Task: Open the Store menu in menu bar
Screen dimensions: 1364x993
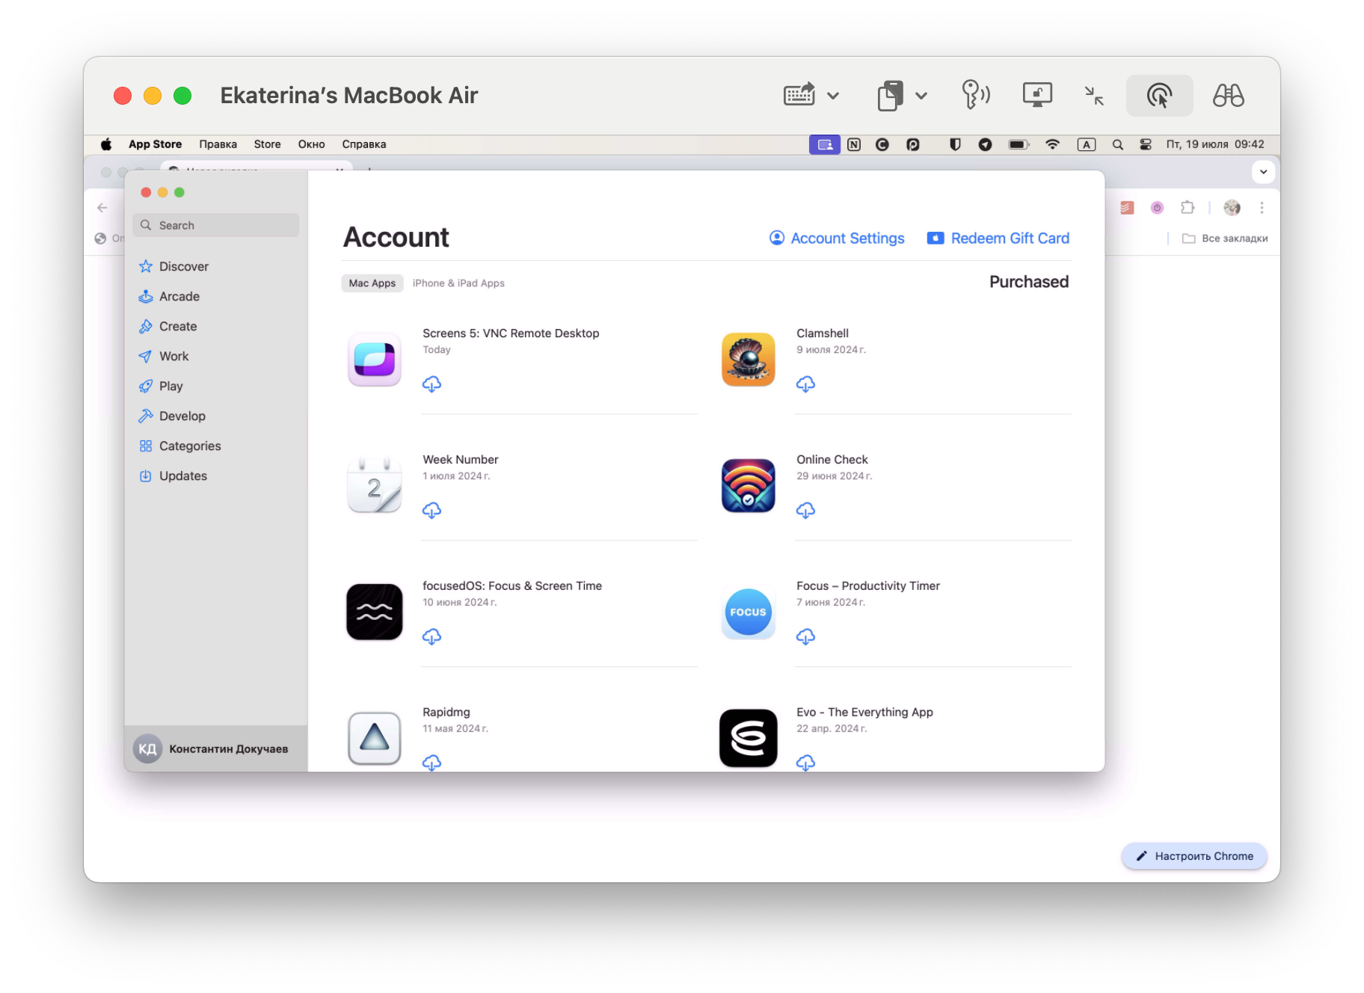Action: 267,144
